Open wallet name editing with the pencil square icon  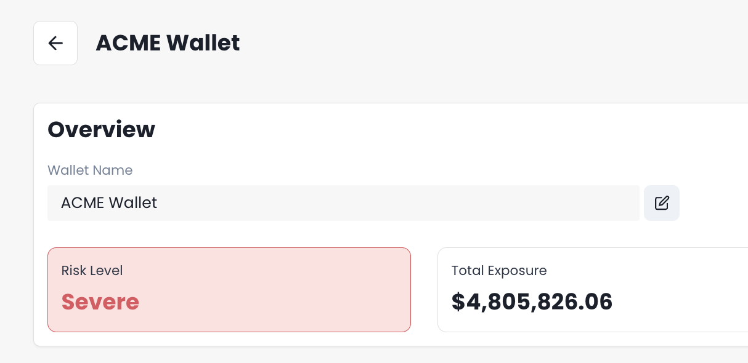pos(662,203)
